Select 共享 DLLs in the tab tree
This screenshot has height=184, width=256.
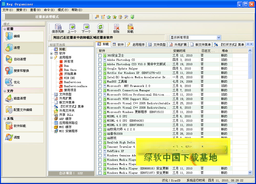[66, 115]
